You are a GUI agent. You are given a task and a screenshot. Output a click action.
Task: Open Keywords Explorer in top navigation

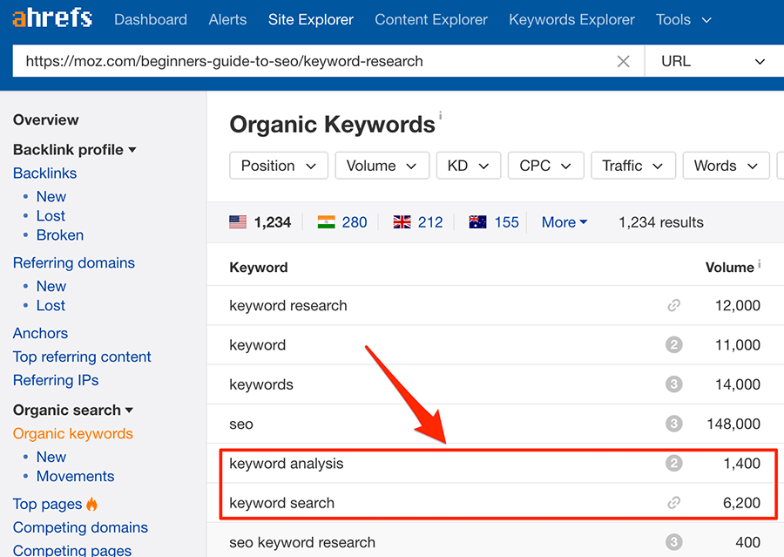click(x=571, y=19)
